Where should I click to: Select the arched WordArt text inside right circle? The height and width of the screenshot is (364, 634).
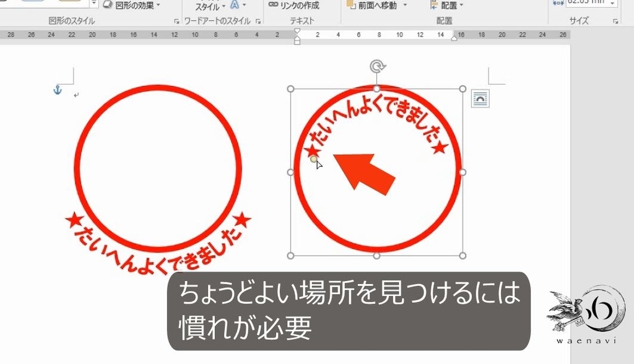[376, 128]
